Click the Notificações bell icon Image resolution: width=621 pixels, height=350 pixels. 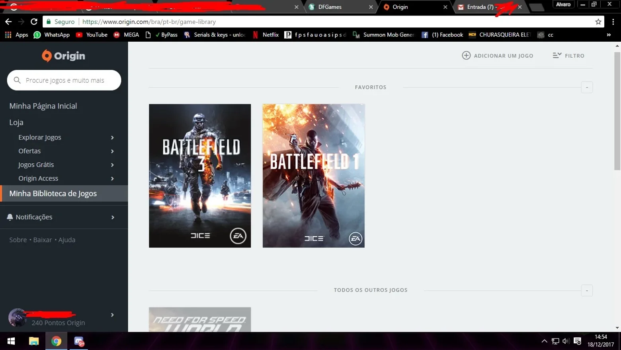[x=10, y=217]
